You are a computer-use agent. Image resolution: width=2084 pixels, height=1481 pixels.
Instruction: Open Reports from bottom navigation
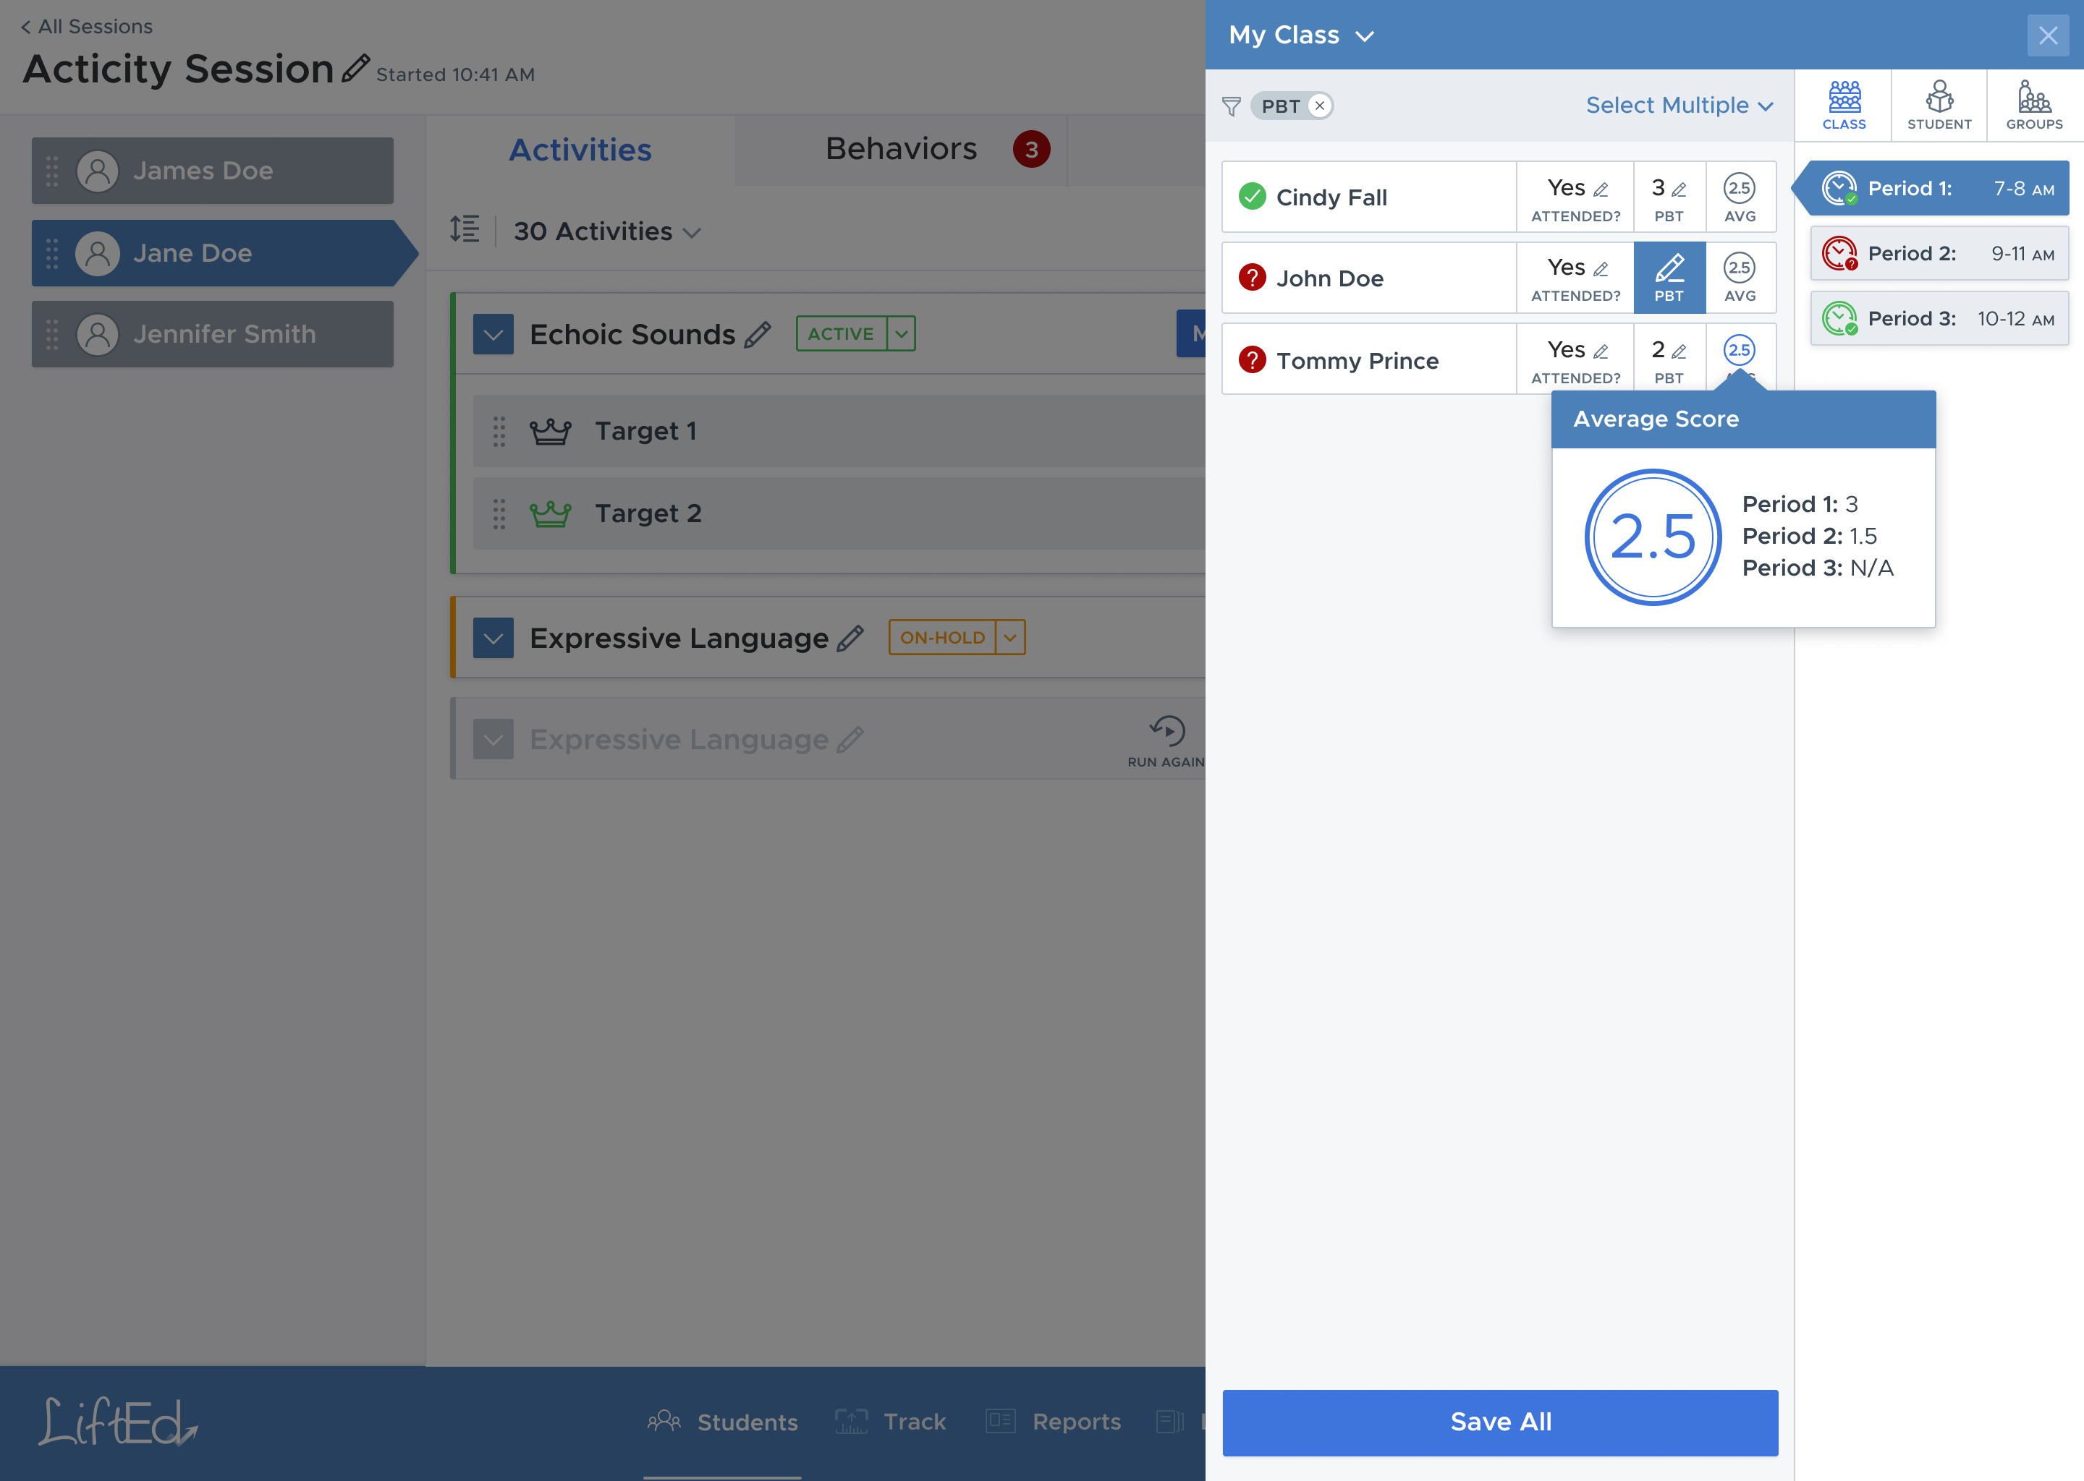1001,1421
